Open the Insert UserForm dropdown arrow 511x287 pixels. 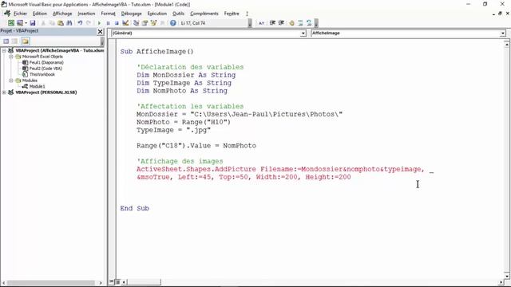point(26,23)
